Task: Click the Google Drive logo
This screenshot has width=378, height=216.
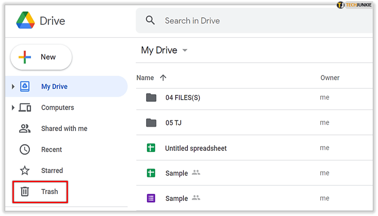Action: [25, 21]
